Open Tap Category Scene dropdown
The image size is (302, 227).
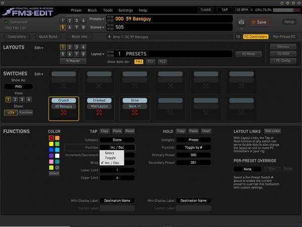[x=117, y=140]
